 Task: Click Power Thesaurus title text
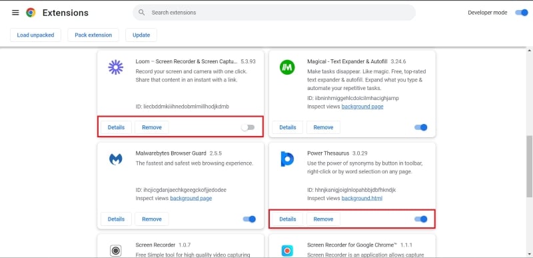[x=328, y=153]
